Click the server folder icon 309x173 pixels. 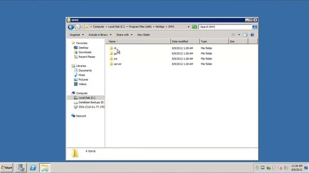tap(112, 64)
